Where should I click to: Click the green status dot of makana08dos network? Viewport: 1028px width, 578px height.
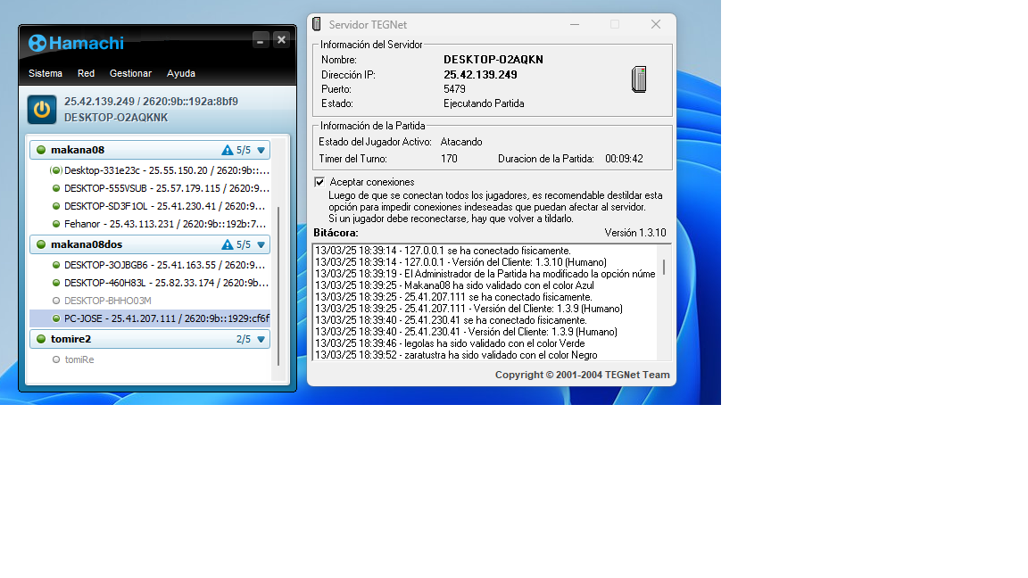pos(41,244)
